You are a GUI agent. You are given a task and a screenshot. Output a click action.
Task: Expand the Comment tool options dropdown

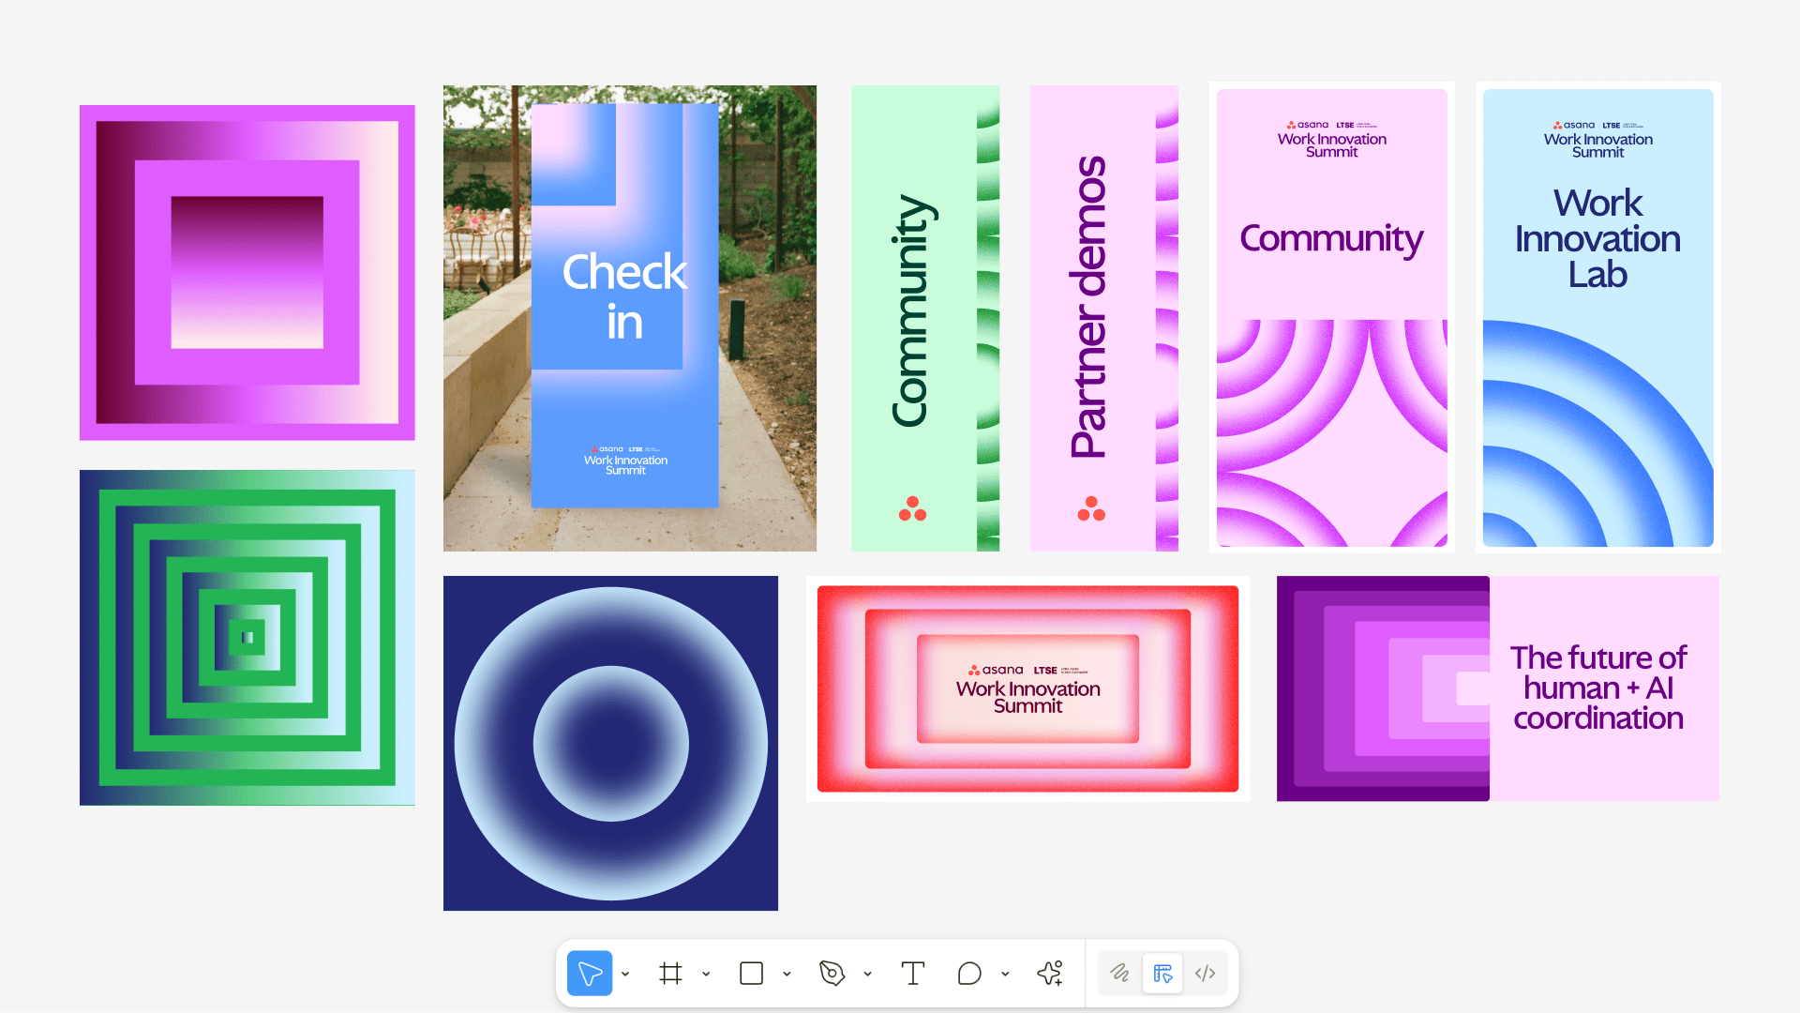(x=1005, y=975)
